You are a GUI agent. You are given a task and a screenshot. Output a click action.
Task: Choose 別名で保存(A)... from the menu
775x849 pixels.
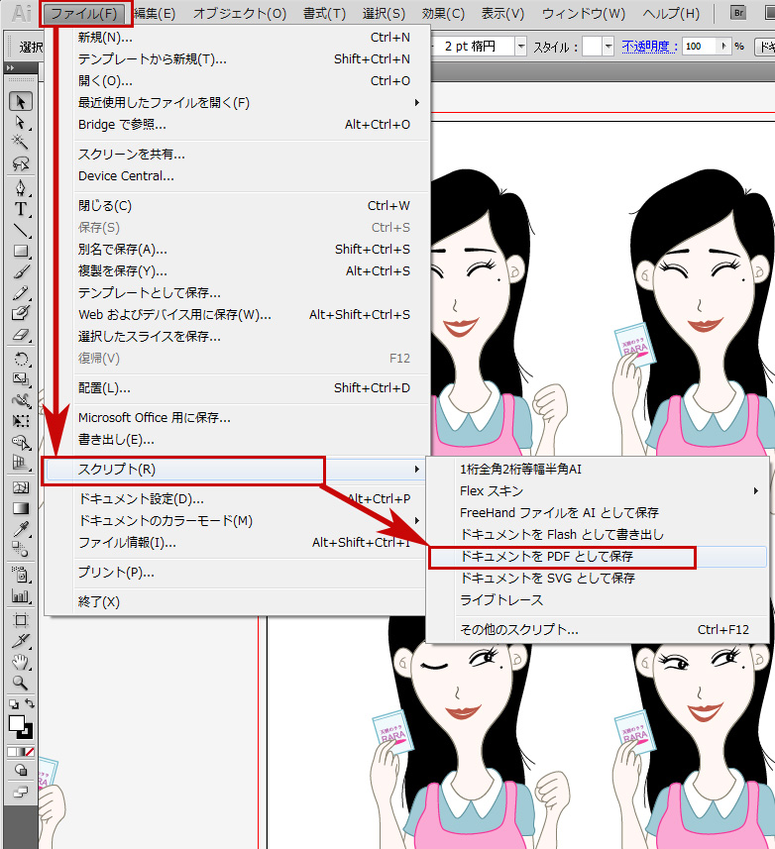[237, 249]
